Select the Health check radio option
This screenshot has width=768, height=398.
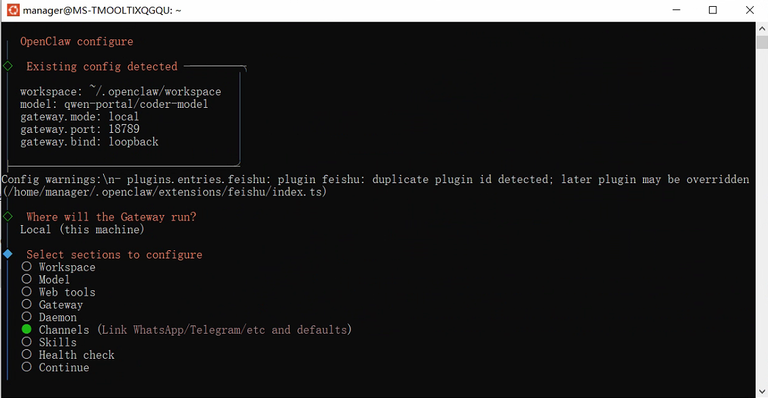click(x=26, y=355)
